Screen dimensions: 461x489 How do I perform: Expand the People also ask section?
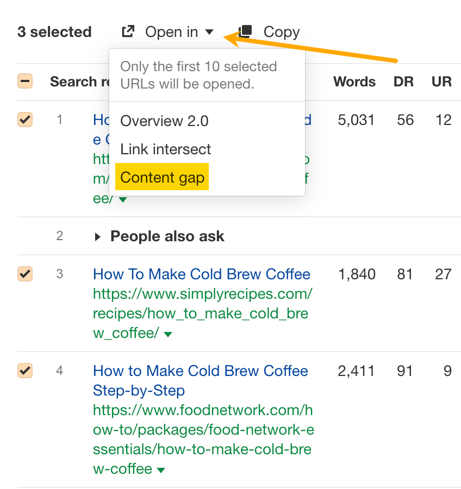167,236
